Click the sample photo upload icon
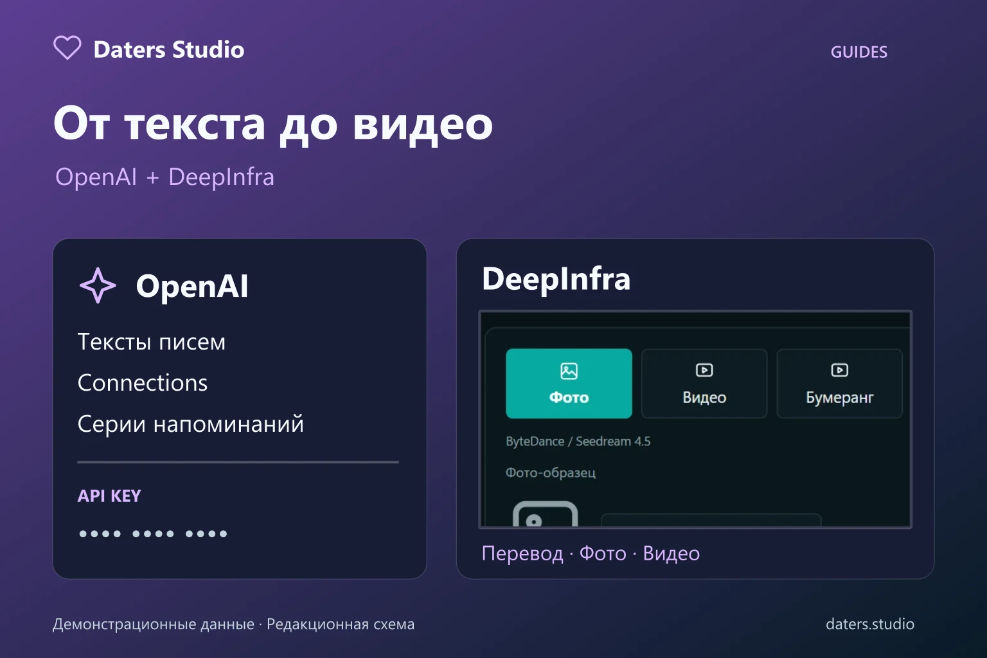 click(545, 514)
